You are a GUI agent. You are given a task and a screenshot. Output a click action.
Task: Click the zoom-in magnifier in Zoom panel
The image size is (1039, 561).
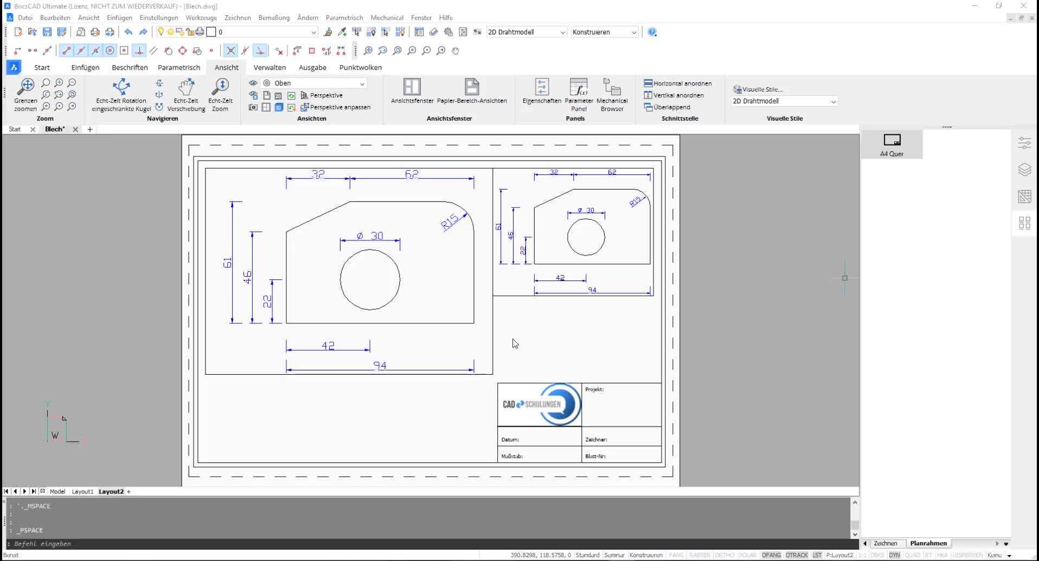59,83
